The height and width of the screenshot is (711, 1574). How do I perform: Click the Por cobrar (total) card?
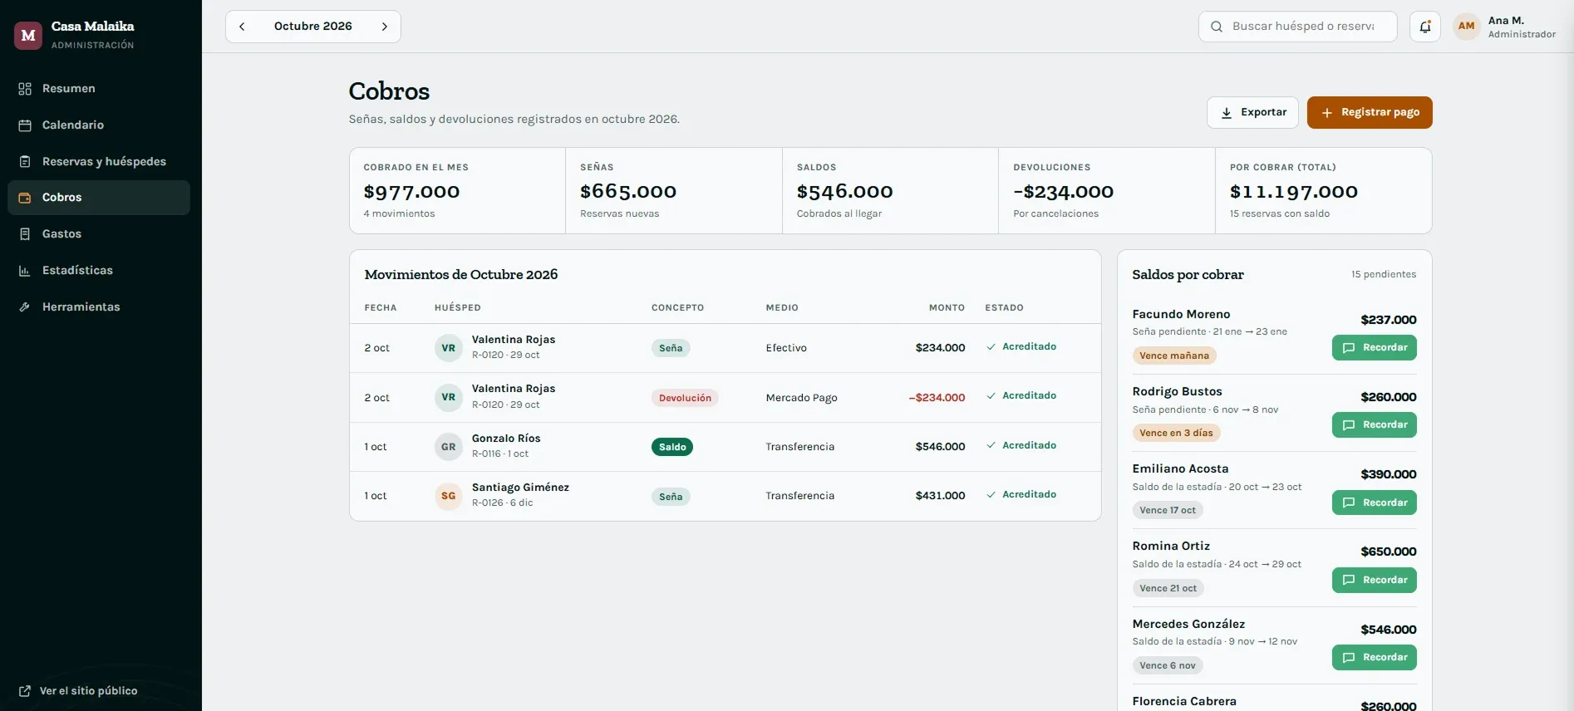[x=1323, y=191]
